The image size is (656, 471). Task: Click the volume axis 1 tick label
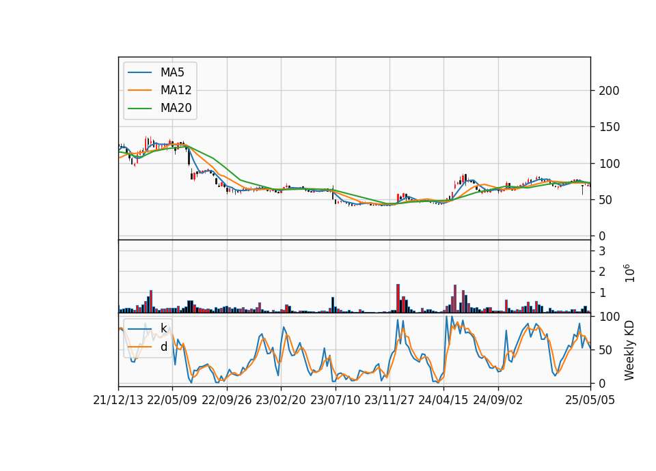pyautogui.click(x=602, y=293)
